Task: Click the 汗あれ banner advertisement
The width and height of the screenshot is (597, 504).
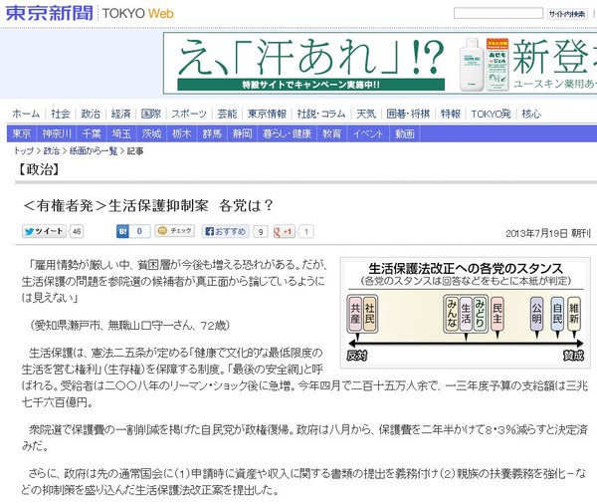Action: coord(380,64)
